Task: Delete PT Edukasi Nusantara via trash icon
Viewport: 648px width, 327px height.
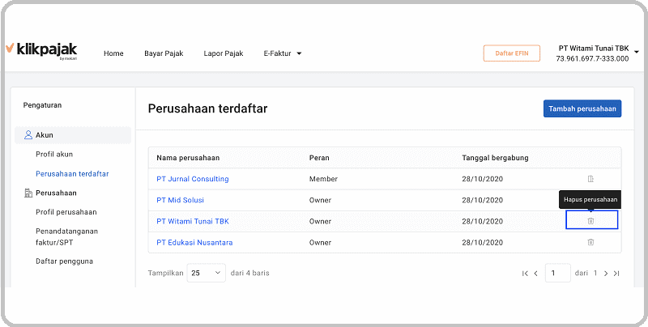Action: coord(591,242)
